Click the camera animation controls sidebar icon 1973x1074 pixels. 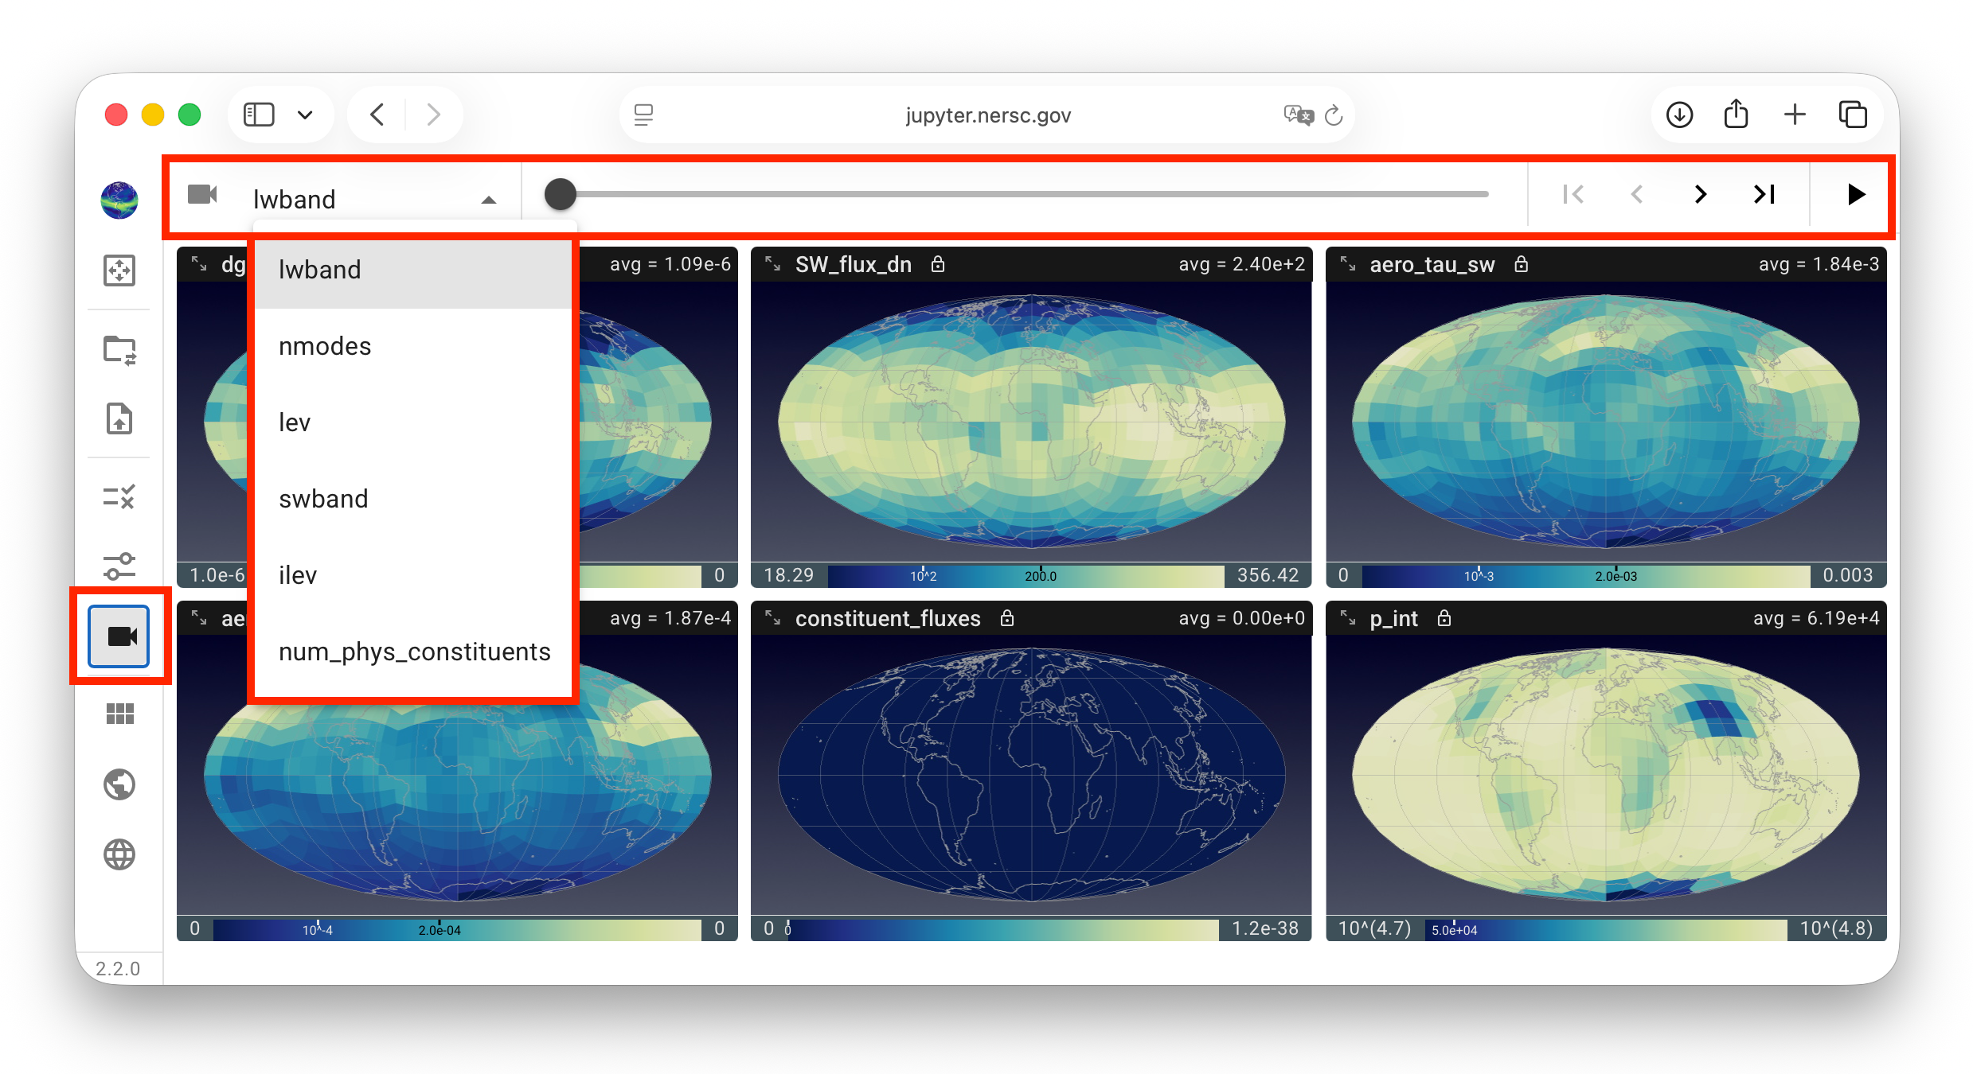[x=119, y=636]
